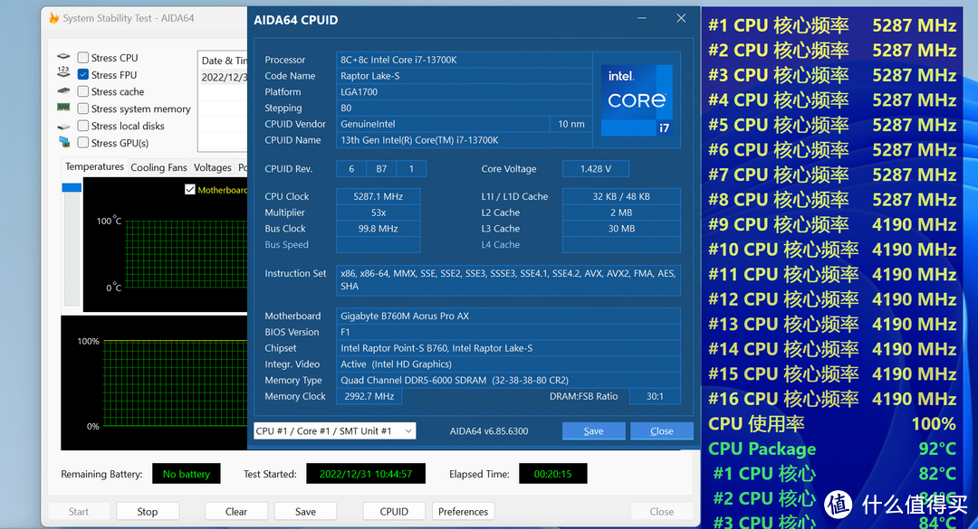Screen dimensions: 978x529
Task: Click the L4 Cache label
Action: [500, 245]
